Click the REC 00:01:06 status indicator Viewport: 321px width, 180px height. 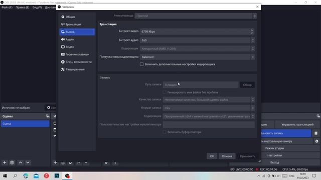point(266,169)
